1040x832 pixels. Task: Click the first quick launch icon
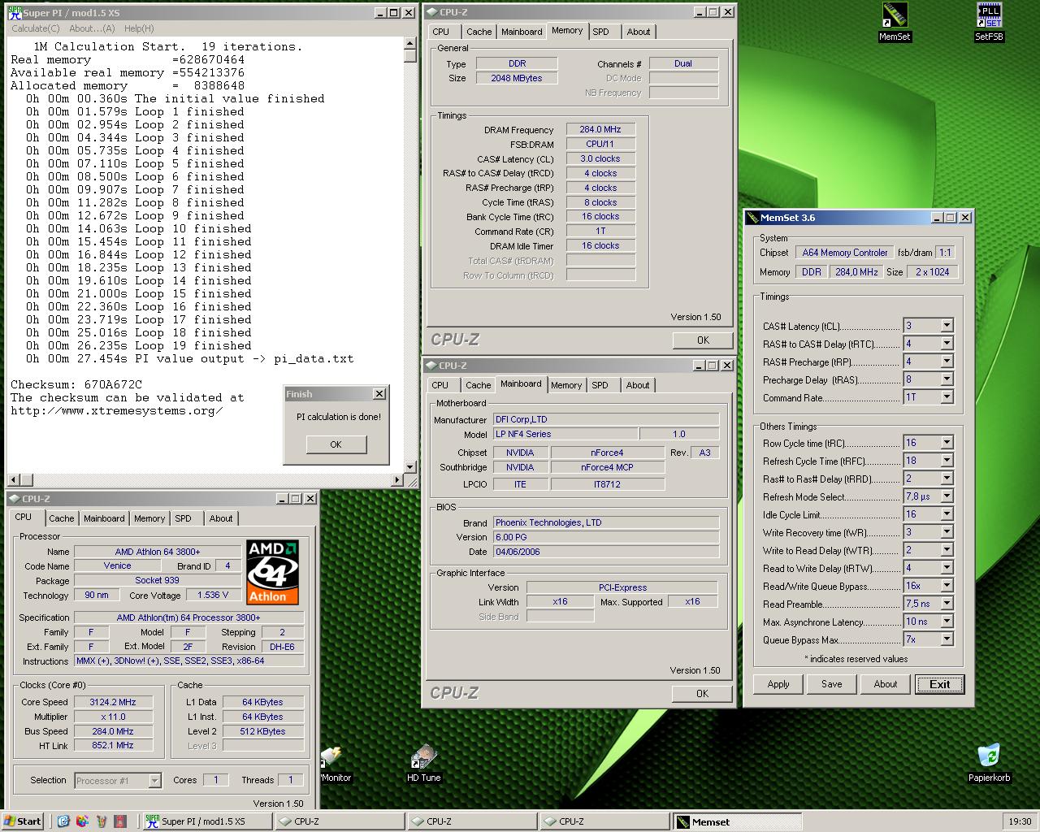pyautogui.click(x=63, y=821)
